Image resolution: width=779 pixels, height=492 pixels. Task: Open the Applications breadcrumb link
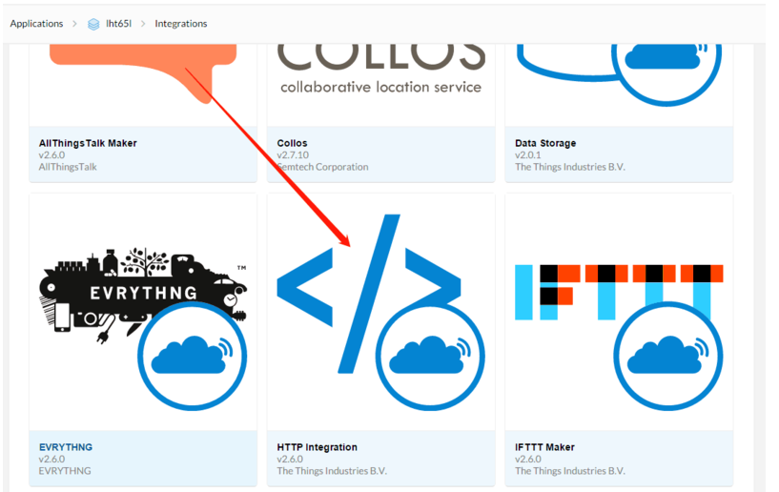36,23
